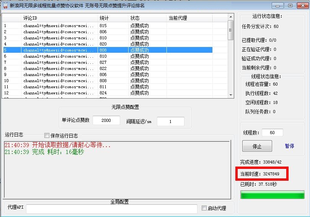Click the app icon in title bar
Viewport: 310px width, 217px height.
(5, 5)
